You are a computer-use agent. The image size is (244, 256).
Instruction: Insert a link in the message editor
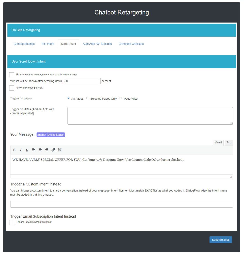(x=53, y=150)
